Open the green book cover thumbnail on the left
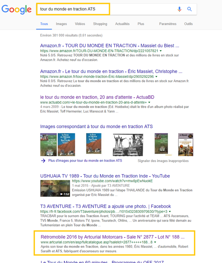The width and height of the screenshot is (222, 263). point(48,145)
